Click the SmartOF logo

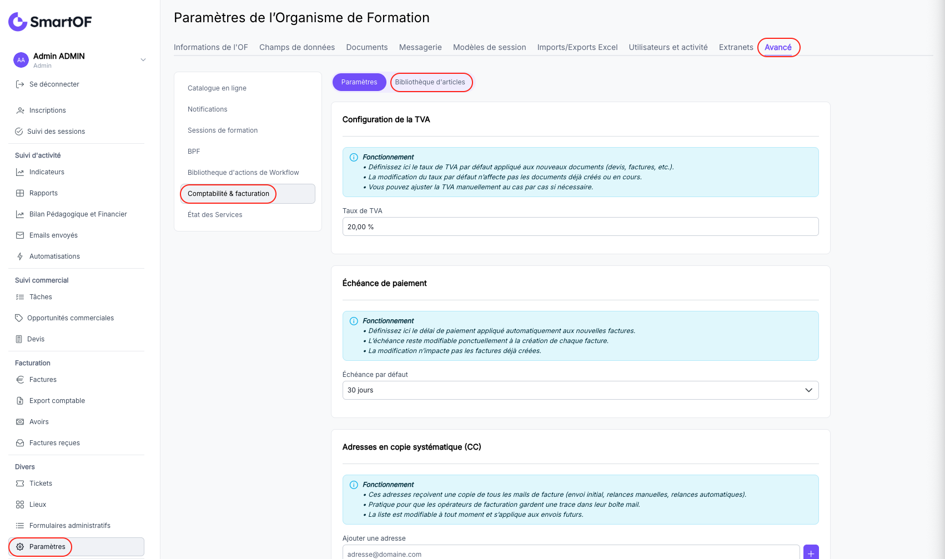pyautogui.click(x=50, y=22)
